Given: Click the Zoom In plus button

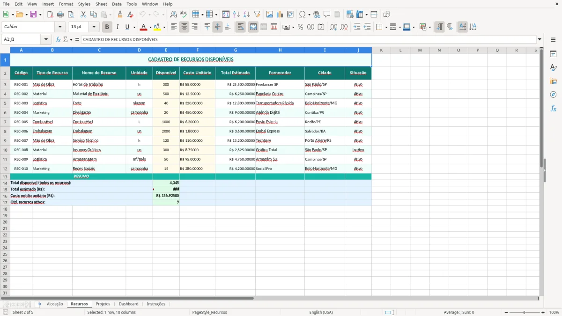Looking at the screenshot, I should click(x=543, y=312).
